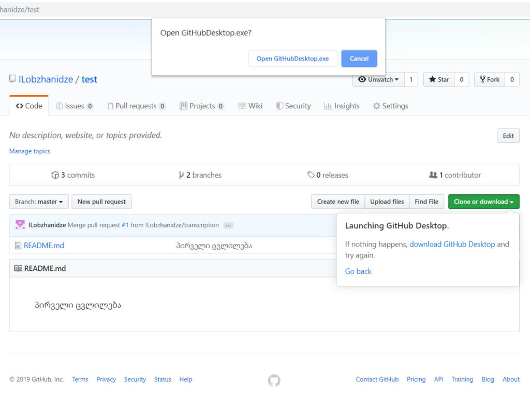Click the Go back link in popup

(358, 271)
